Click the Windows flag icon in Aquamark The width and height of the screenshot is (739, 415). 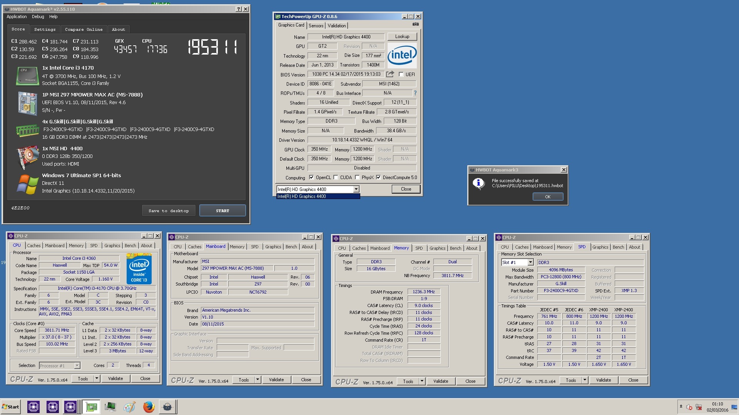click(27, 184)
